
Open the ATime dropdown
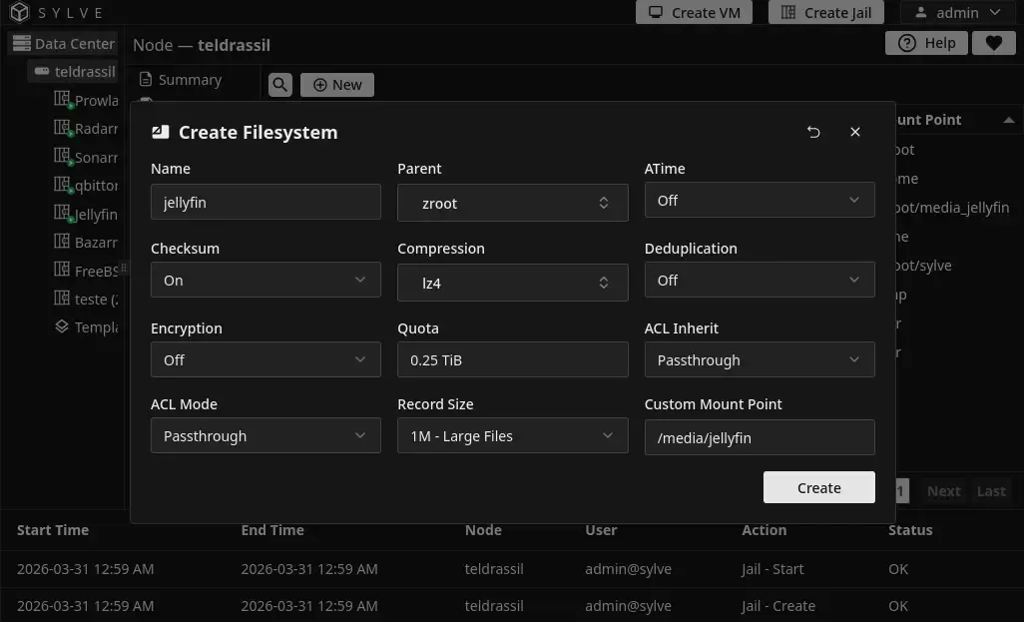coord(760,200)
